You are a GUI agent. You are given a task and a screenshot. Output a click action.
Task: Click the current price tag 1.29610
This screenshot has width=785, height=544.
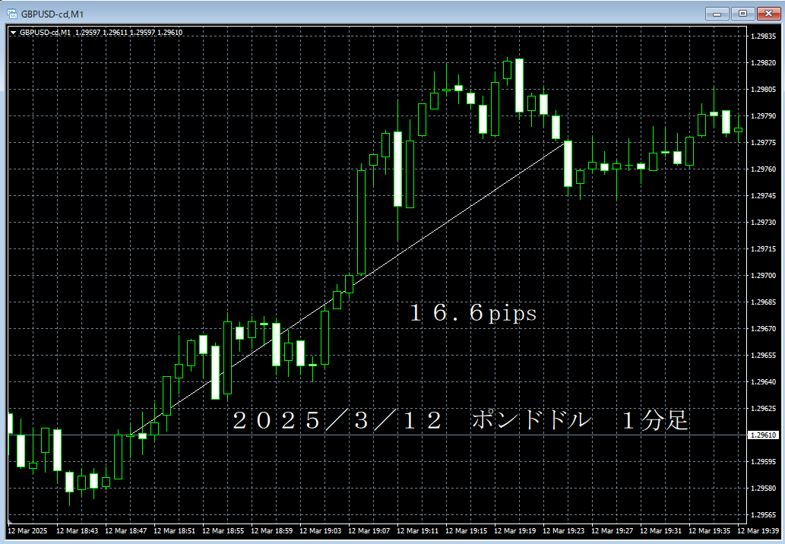pos(763,435)
